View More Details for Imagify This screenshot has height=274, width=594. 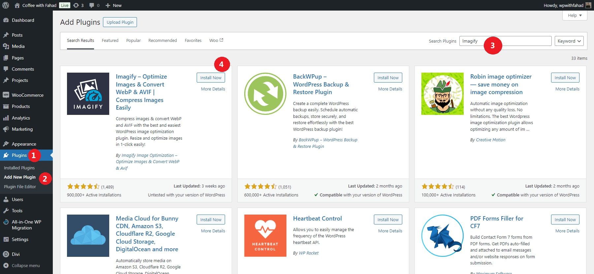pyautogui.click(x=213, y=89)
